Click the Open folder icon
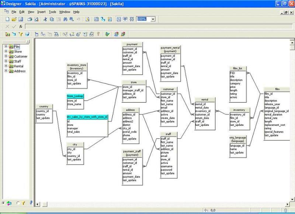295x214 pixels. pos(14,19)
